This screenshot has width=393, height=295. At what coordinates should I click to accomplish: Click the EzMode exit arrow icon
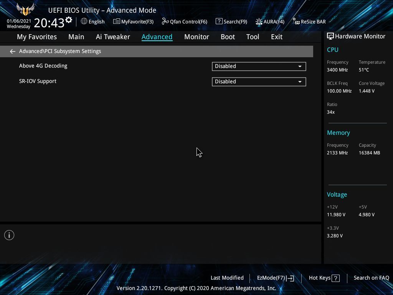tap(290, 278)
